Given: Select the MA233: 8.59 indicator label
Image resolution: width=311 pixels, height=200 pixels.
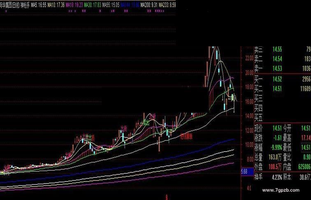Looking at the screenshot, I should pos(167,5).
